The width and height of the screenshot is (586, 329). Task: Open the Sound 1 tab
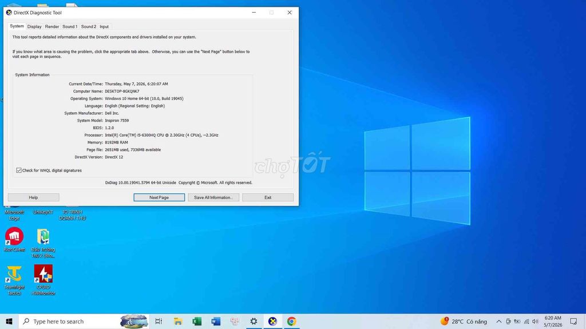[x=70, y=26]
